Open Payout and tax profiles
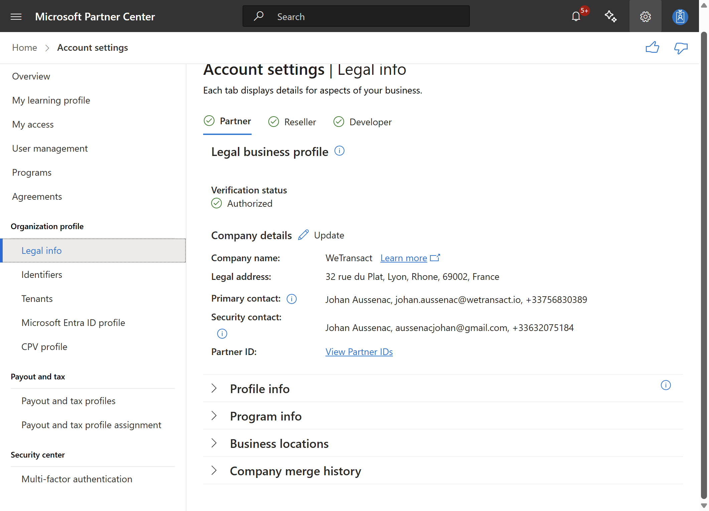The width and height of the screenshot is (709, 511). pos(68,401)
